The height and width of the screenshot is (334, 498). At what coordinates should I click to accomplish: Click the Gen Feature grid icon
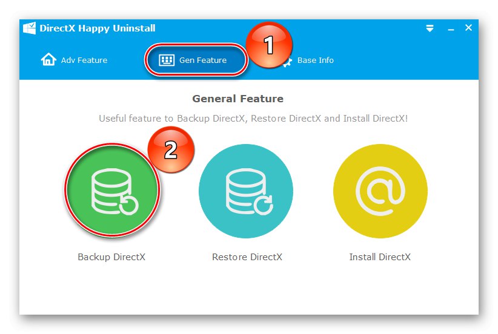pyautogui.click(x=167, y=60)
